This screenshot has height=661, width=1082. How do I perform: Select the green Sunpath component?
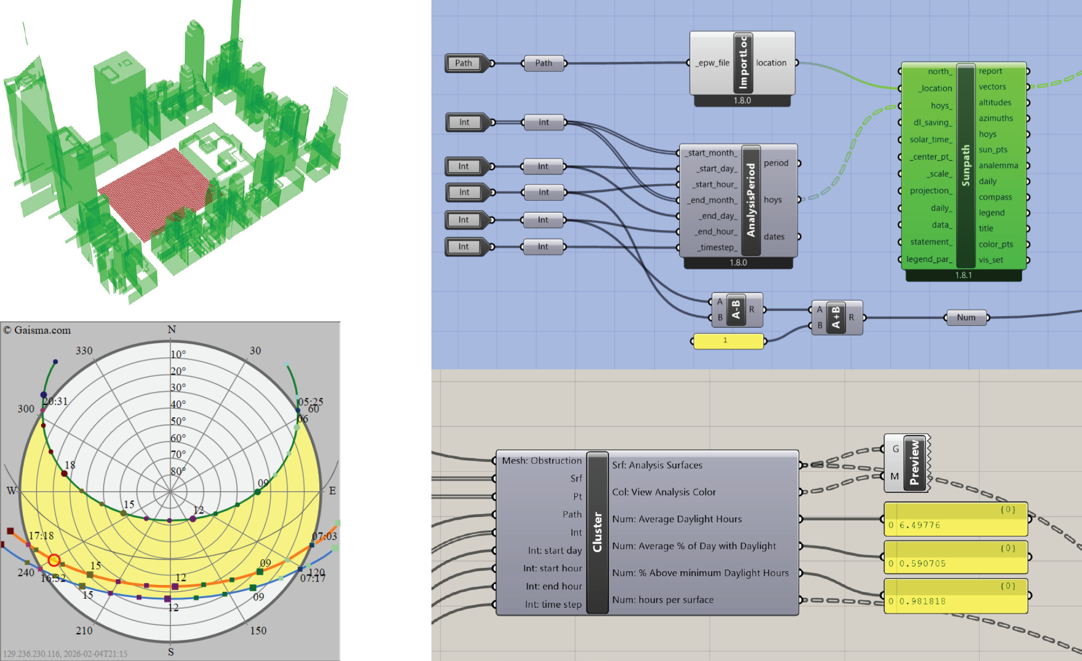pyautogui.click(x=965, y=165)
